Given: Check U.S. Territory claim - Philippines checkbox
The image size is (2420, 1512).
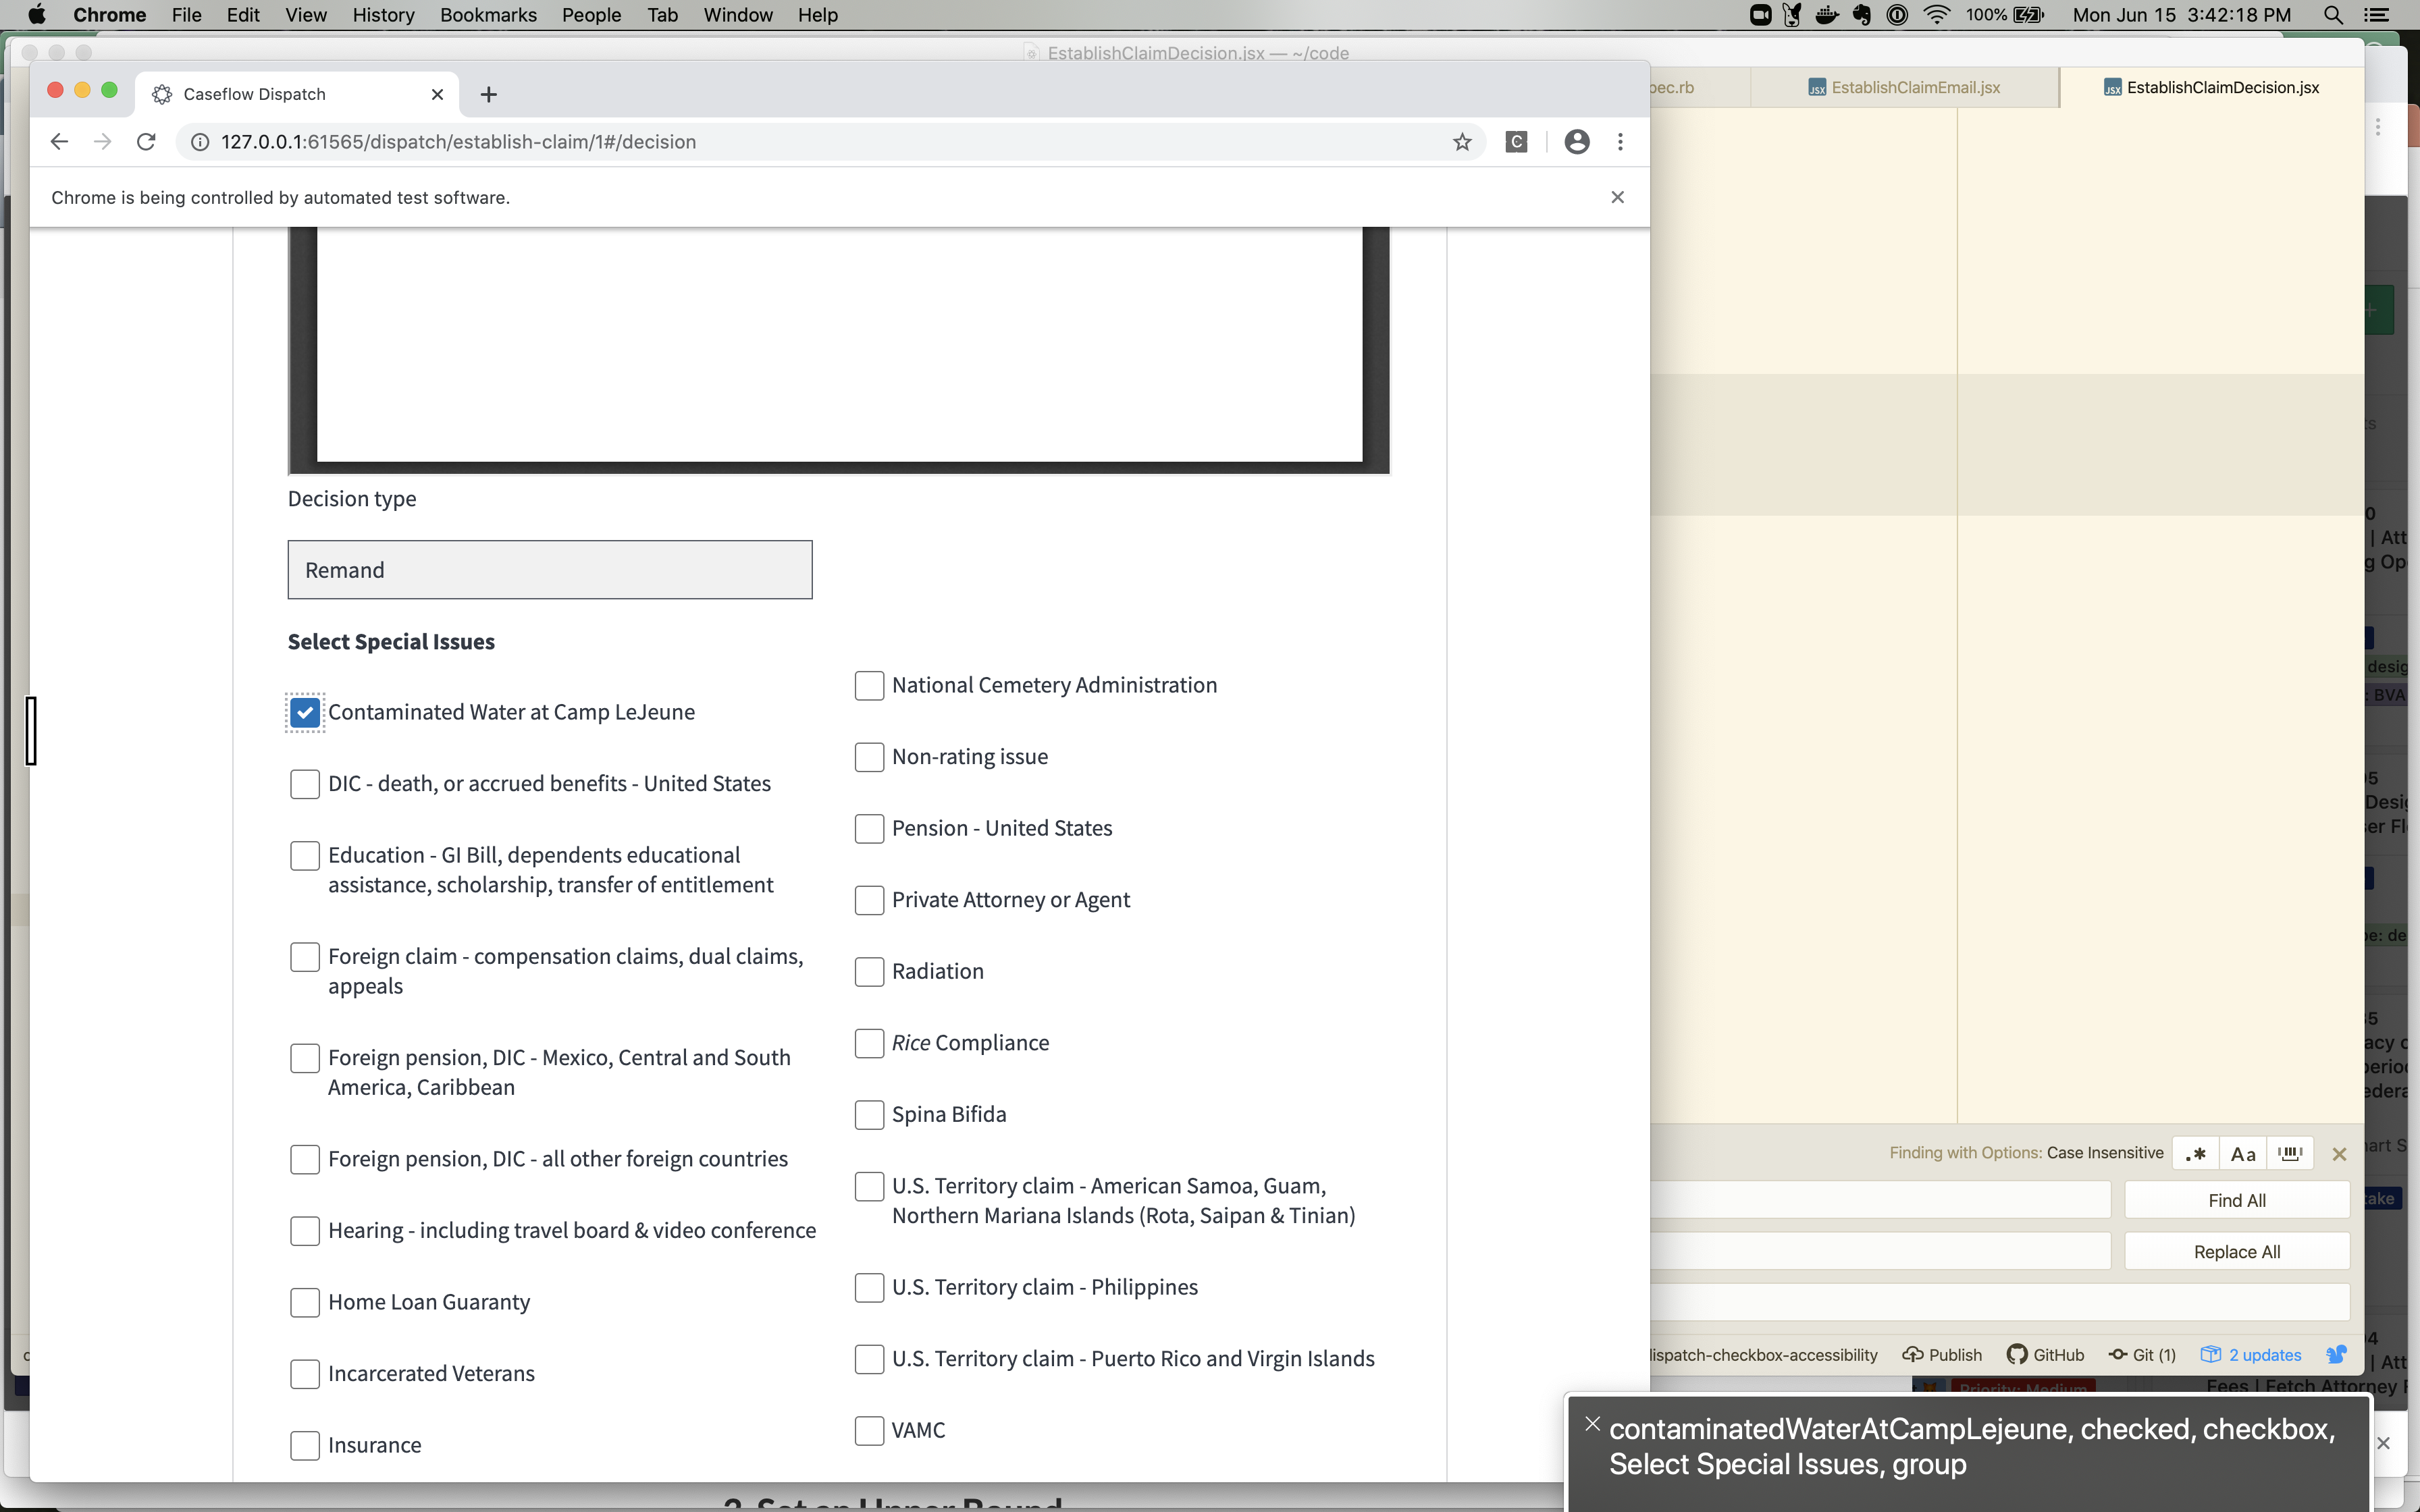Looking at the screenshot, I should pyautogui.click(x=869, y=1288).
